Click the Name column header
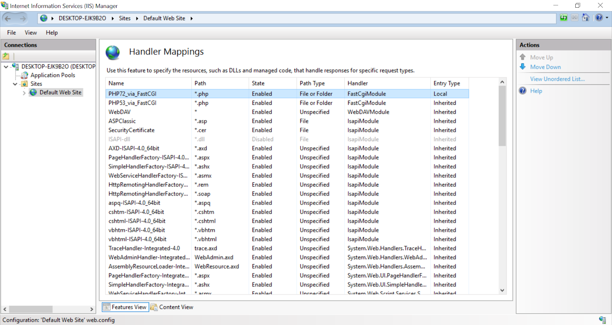The image size is (612, 325). (x=148, y=83)
